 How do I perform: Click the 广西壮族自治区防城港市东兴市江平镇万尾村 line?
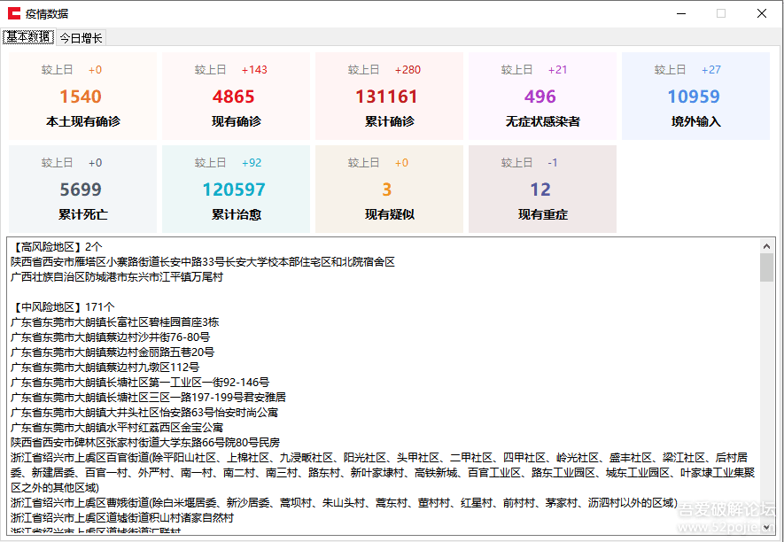(x=117, y=277)
